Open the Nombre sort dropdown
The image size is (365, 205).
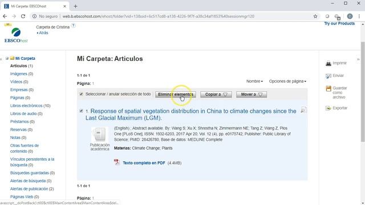pos(254,81)
